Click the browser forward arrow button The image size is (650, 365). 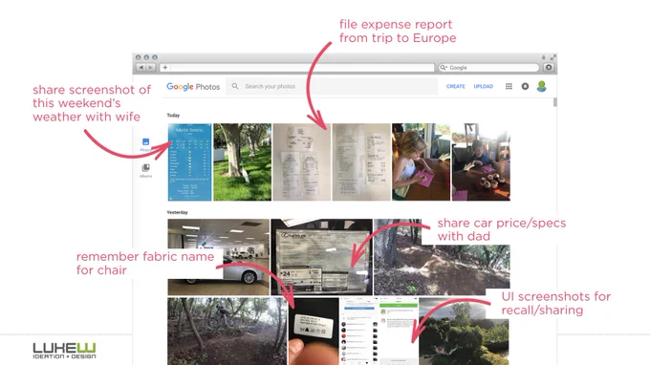tap(151, 68)
